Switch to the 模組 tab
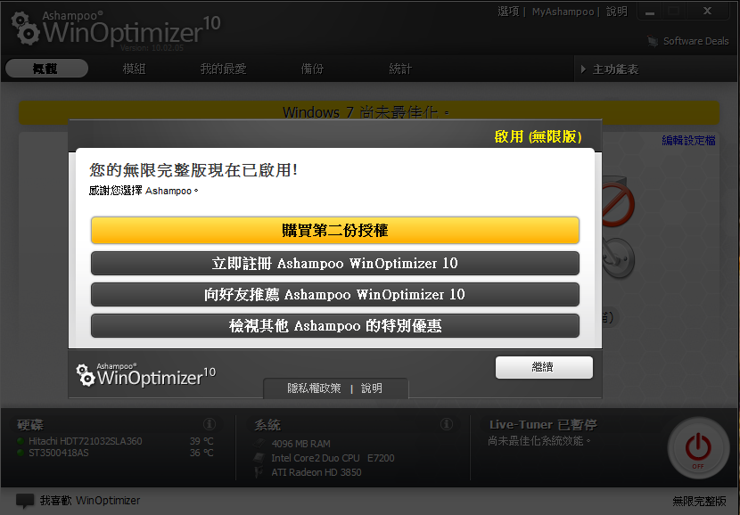 tap(134, 69)
